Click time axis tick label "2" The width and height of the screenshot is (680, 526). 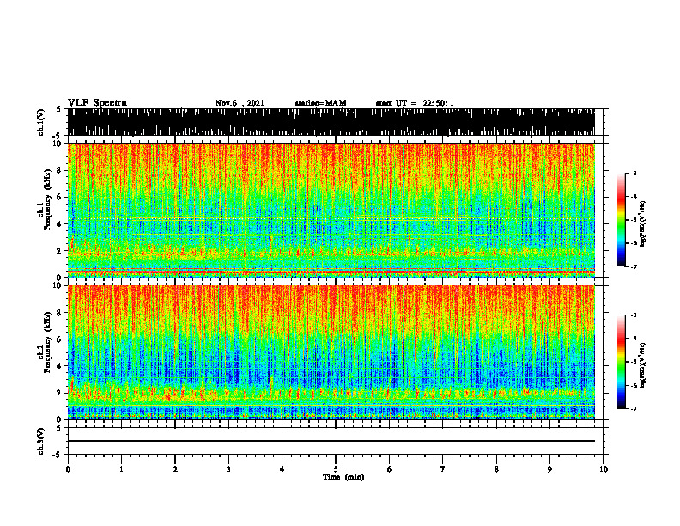coord(175,469)
